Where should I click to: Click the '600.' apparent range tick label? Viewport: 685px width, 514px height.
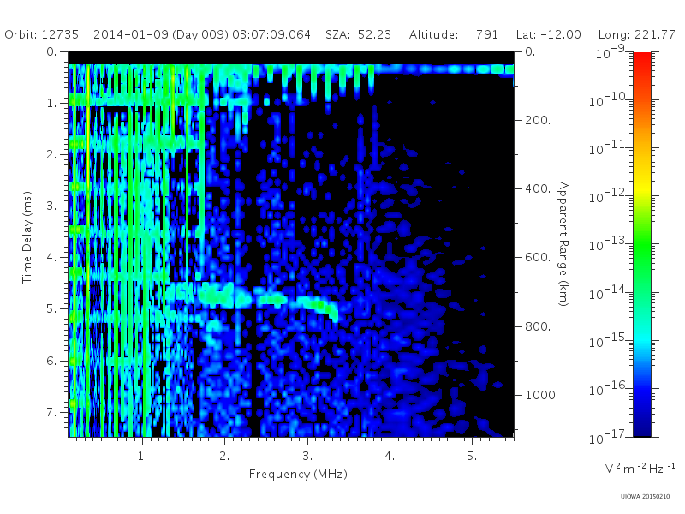point(538,257)
